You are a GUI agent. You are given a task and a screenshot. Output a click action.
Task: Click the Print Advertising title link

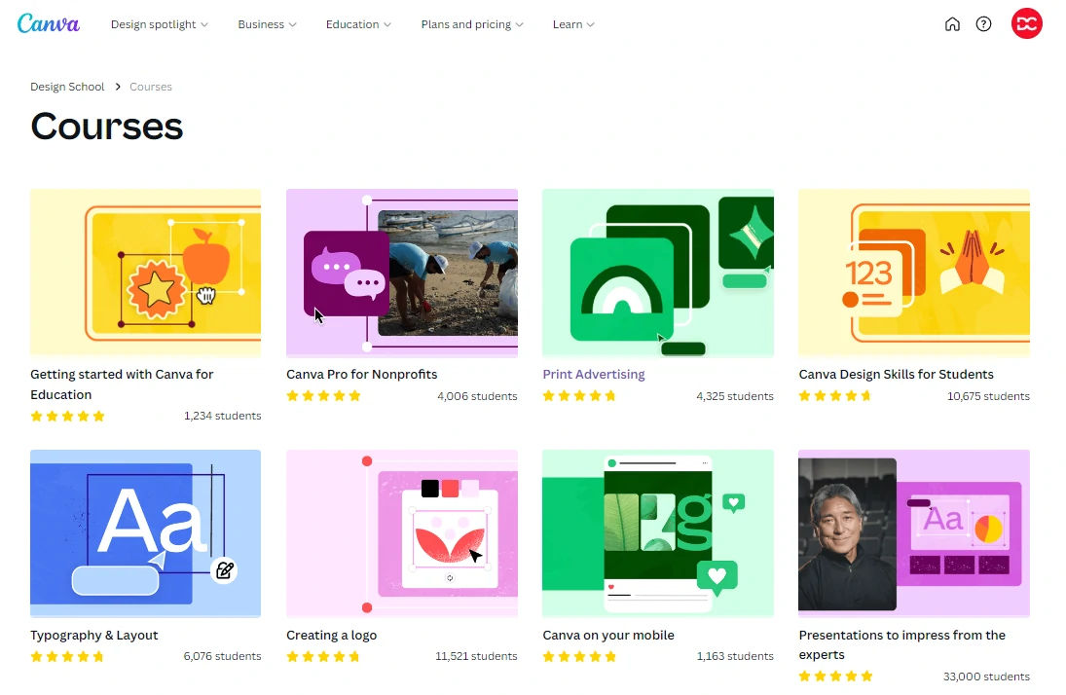[594, 375]
